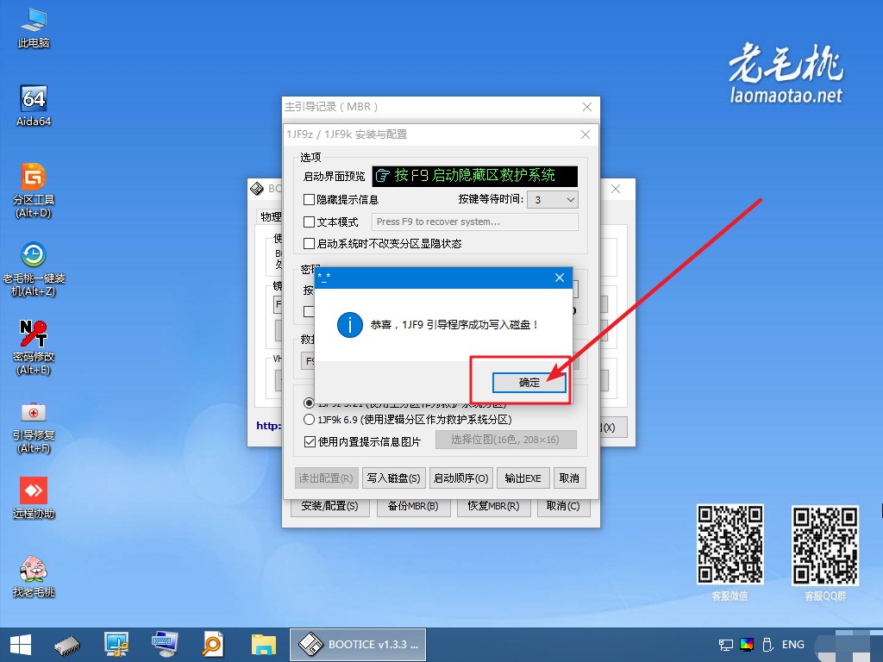Viewport: 883px width, 662px height.
Task: Click 输出EXE button
Action: point(523,478)
